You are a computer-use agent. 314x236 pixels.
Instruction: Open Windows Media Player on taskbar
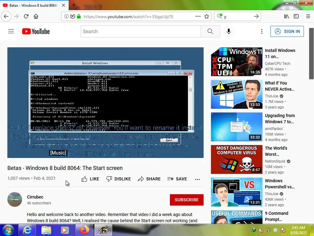[x=65, y=230]
